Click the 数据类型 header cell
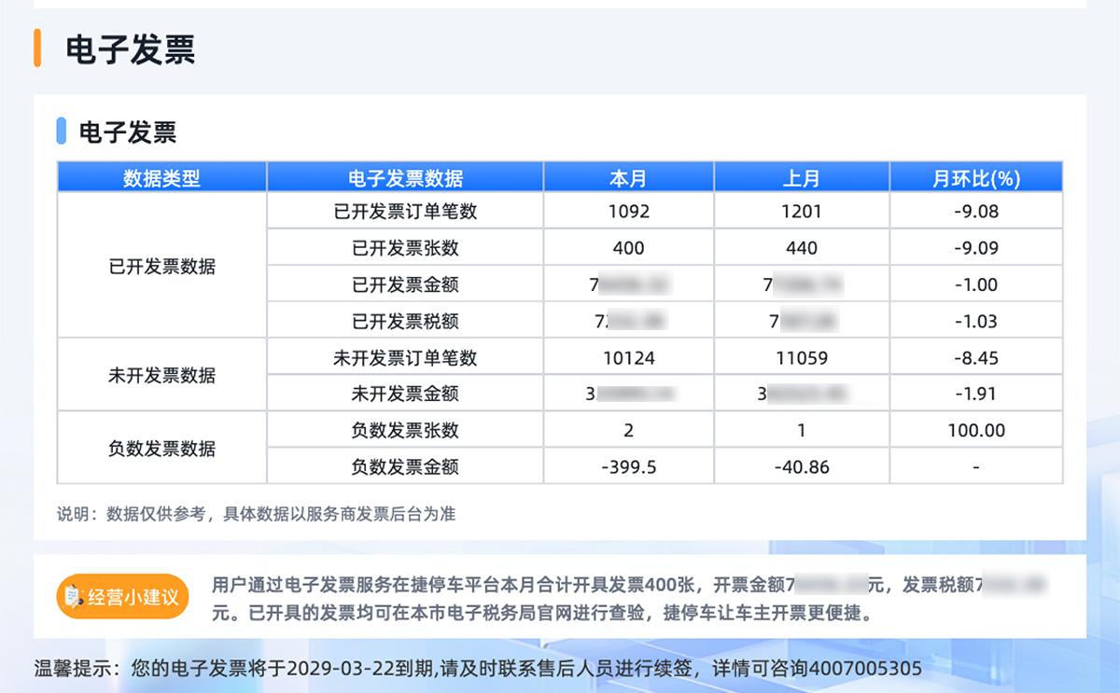 coord(161,176)
